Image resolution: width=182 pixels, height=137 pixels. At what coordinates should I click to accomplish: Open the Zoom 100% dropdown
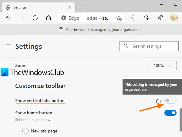(163, 65)
